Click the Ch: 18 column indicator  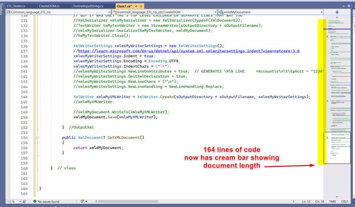319,202
